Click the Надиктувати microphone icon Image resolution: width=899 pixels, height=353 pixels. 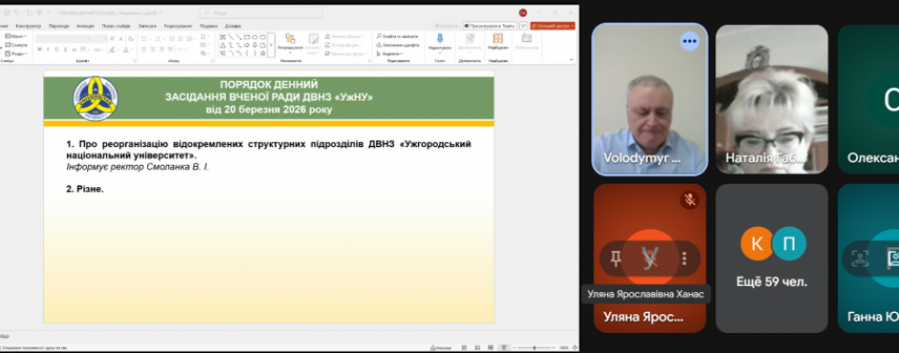click(x=440, y=39)
